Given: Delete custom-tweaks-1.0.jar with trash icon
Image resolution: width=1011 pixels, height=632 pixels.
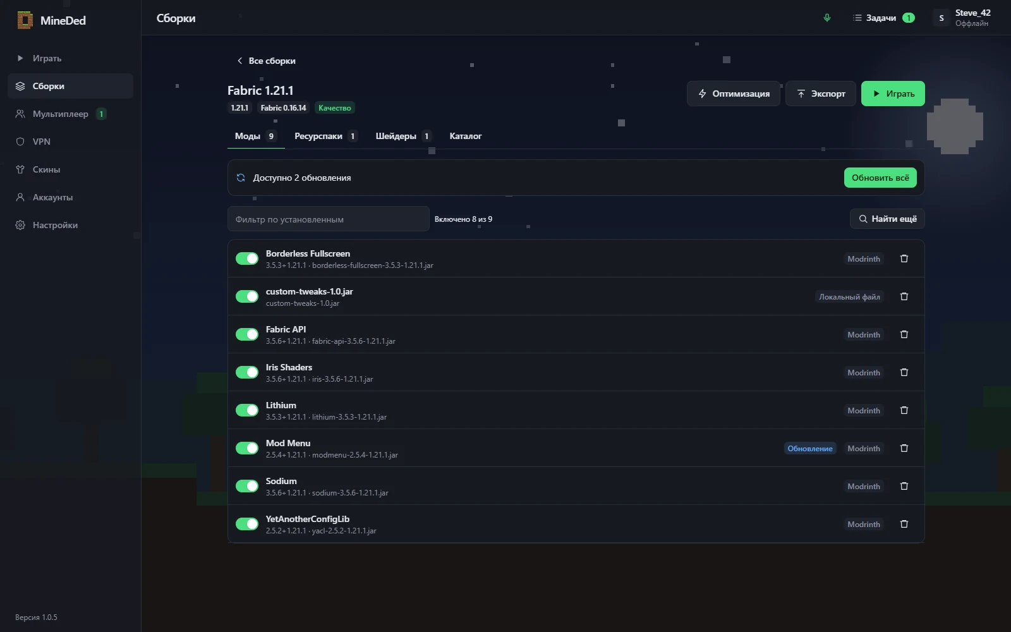Looking at the screenshot, I should point(904,296).
